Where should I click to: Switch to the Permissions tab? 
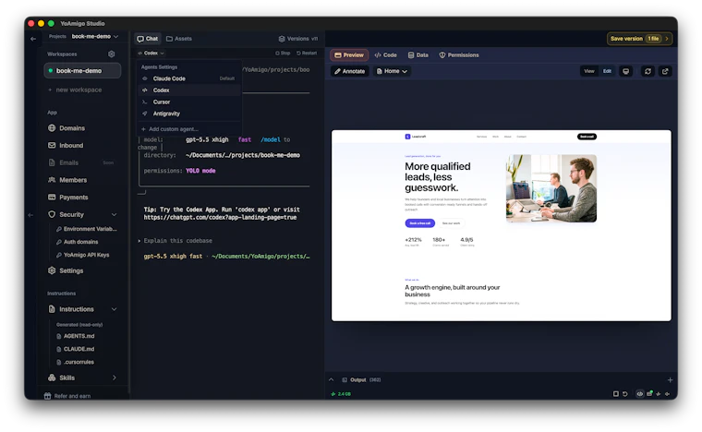pos(459,55)
